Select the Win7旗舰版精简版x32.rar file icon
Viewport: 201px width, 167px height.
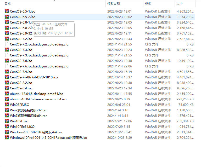pos(7,110)
